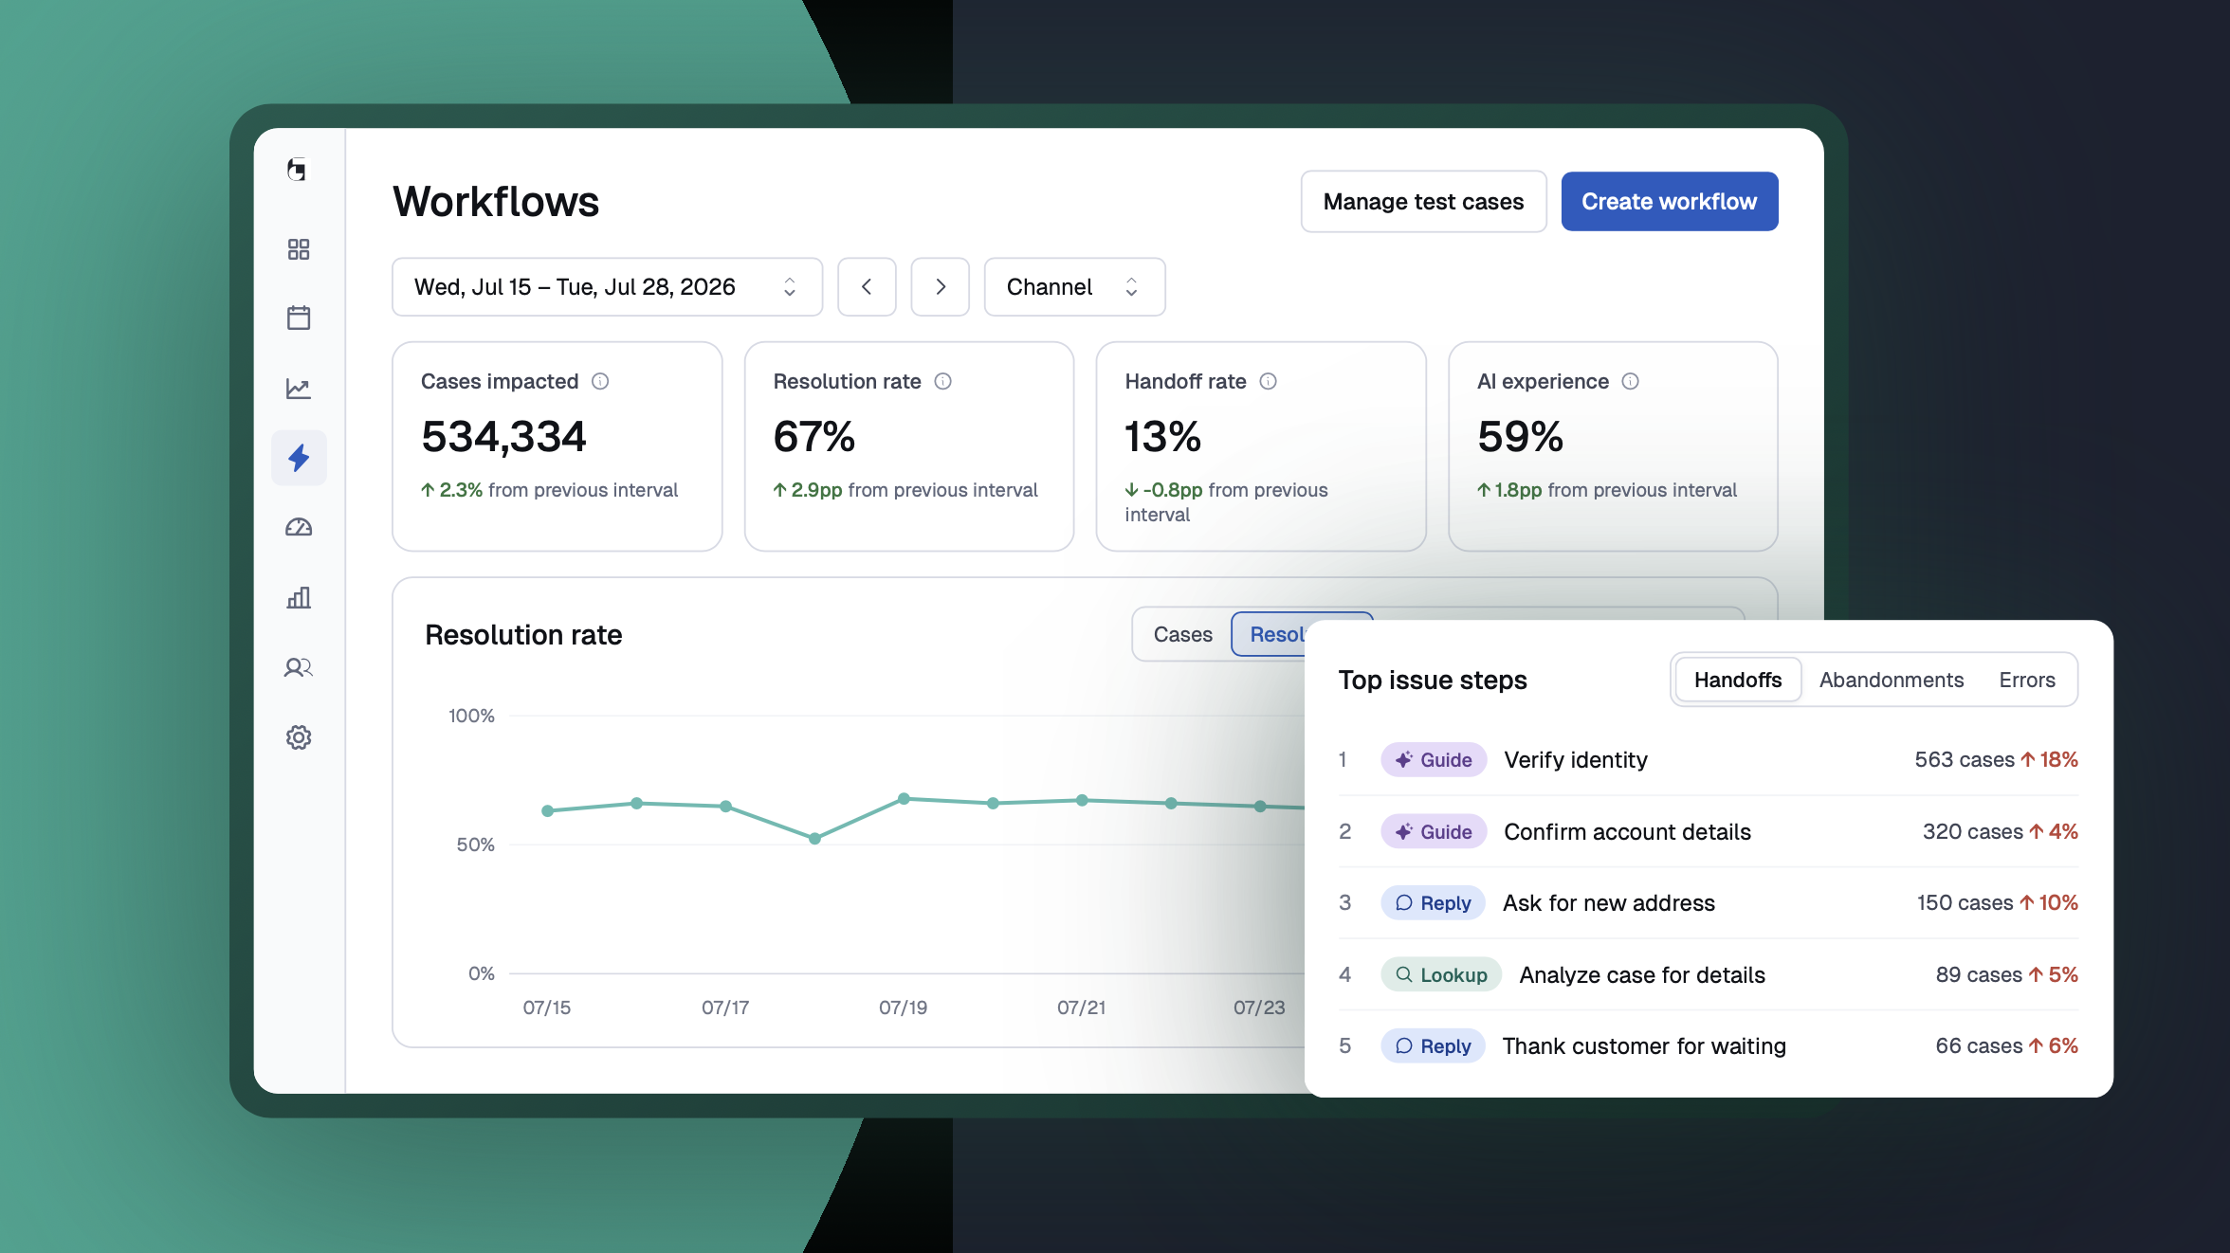Open the settings gear in sidebar

(299, 737)
